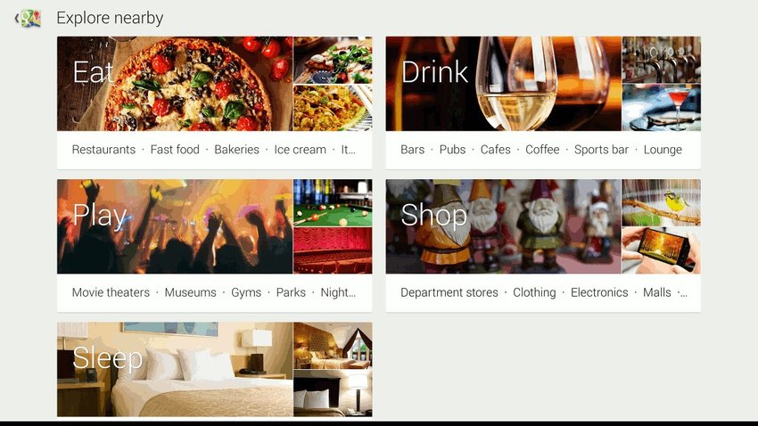This screenshot has height=426, width=758.
Task: Select Electronics under Shop
Action: (x=599, y=292)
